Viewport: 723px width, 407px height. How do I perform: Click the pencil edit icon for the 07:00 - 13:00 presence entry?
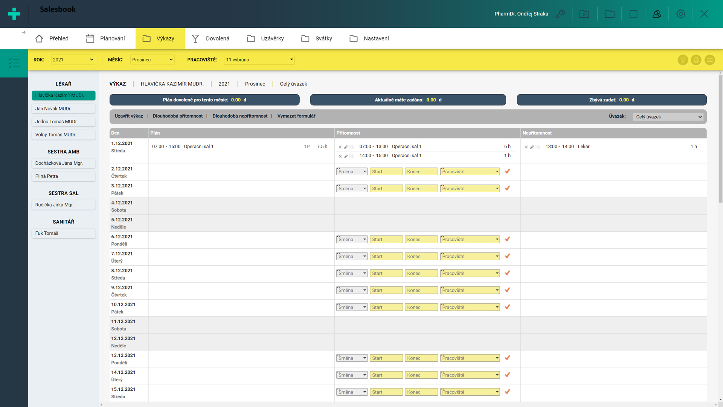point(346,147)
